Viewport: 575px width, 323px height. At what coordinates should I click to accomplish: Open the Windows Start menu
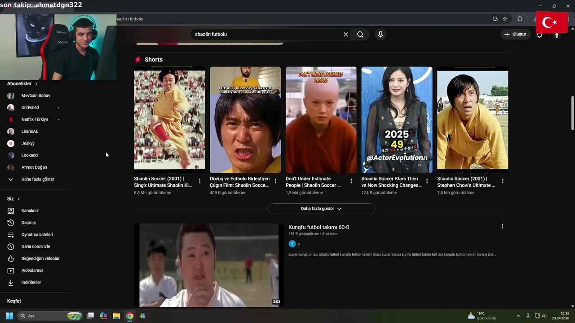point(9,316)
